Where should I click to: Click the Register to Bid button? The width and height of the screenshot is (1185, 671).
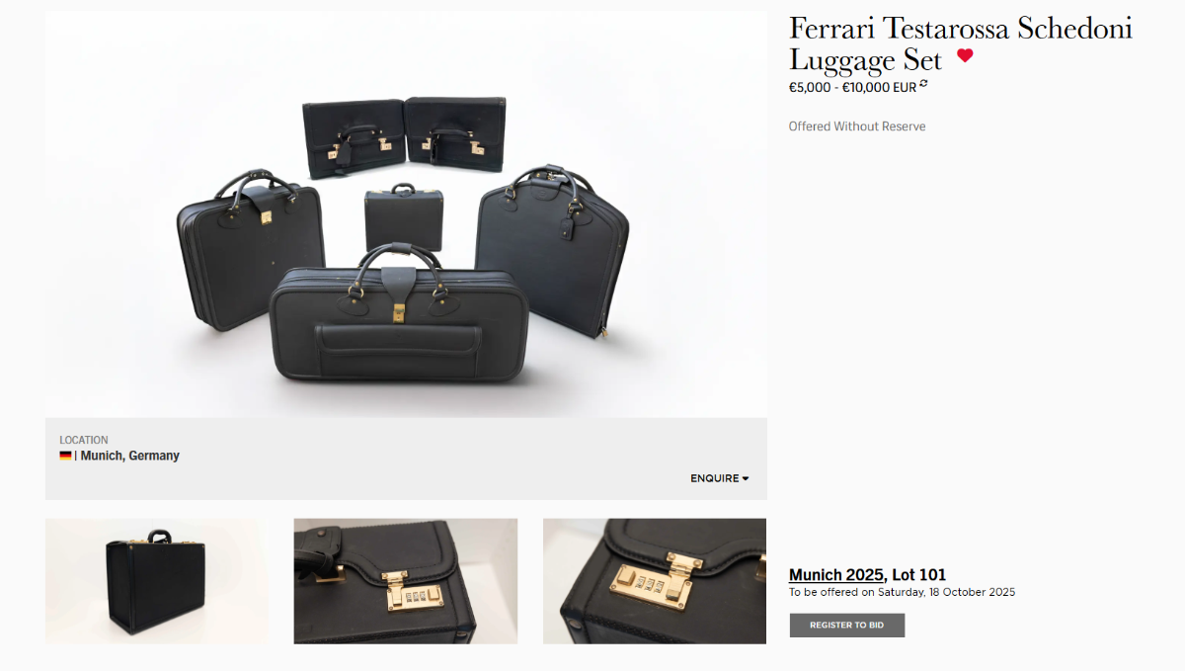pos(846,626)
